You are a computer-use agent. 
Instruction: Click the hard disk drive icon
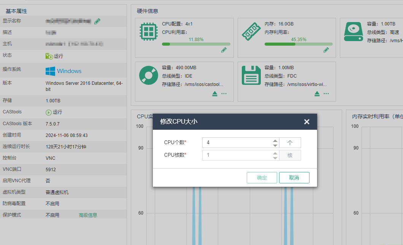[354, 32]
